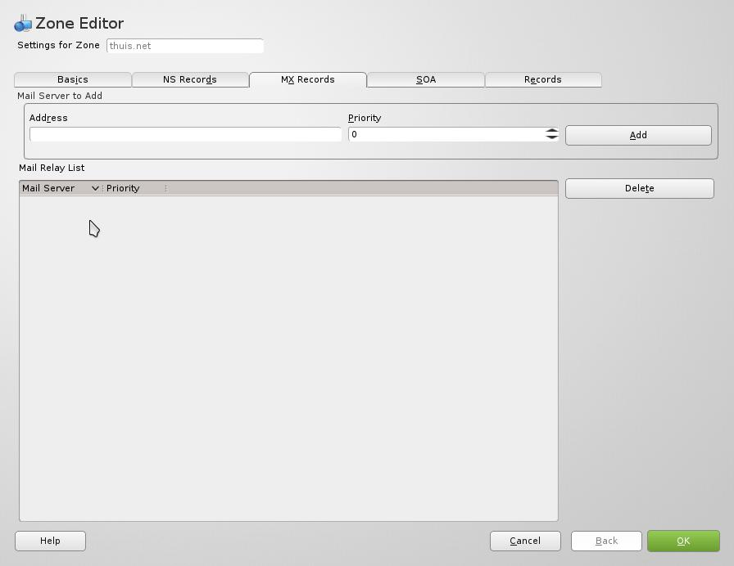Confirm changes with the OK button
734x566 pixels.
(683, 541)
